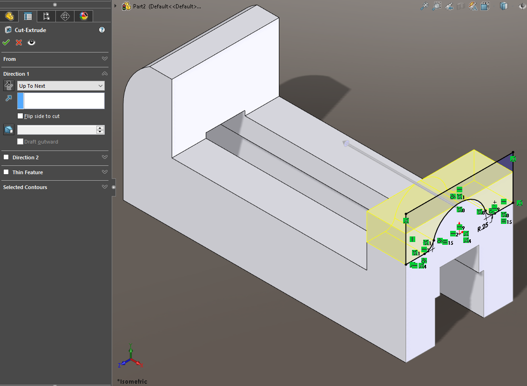Confirm the Cut-Extrude with the green checkmark
Viewport: 527px width, 386px height.
click(6, 42)
